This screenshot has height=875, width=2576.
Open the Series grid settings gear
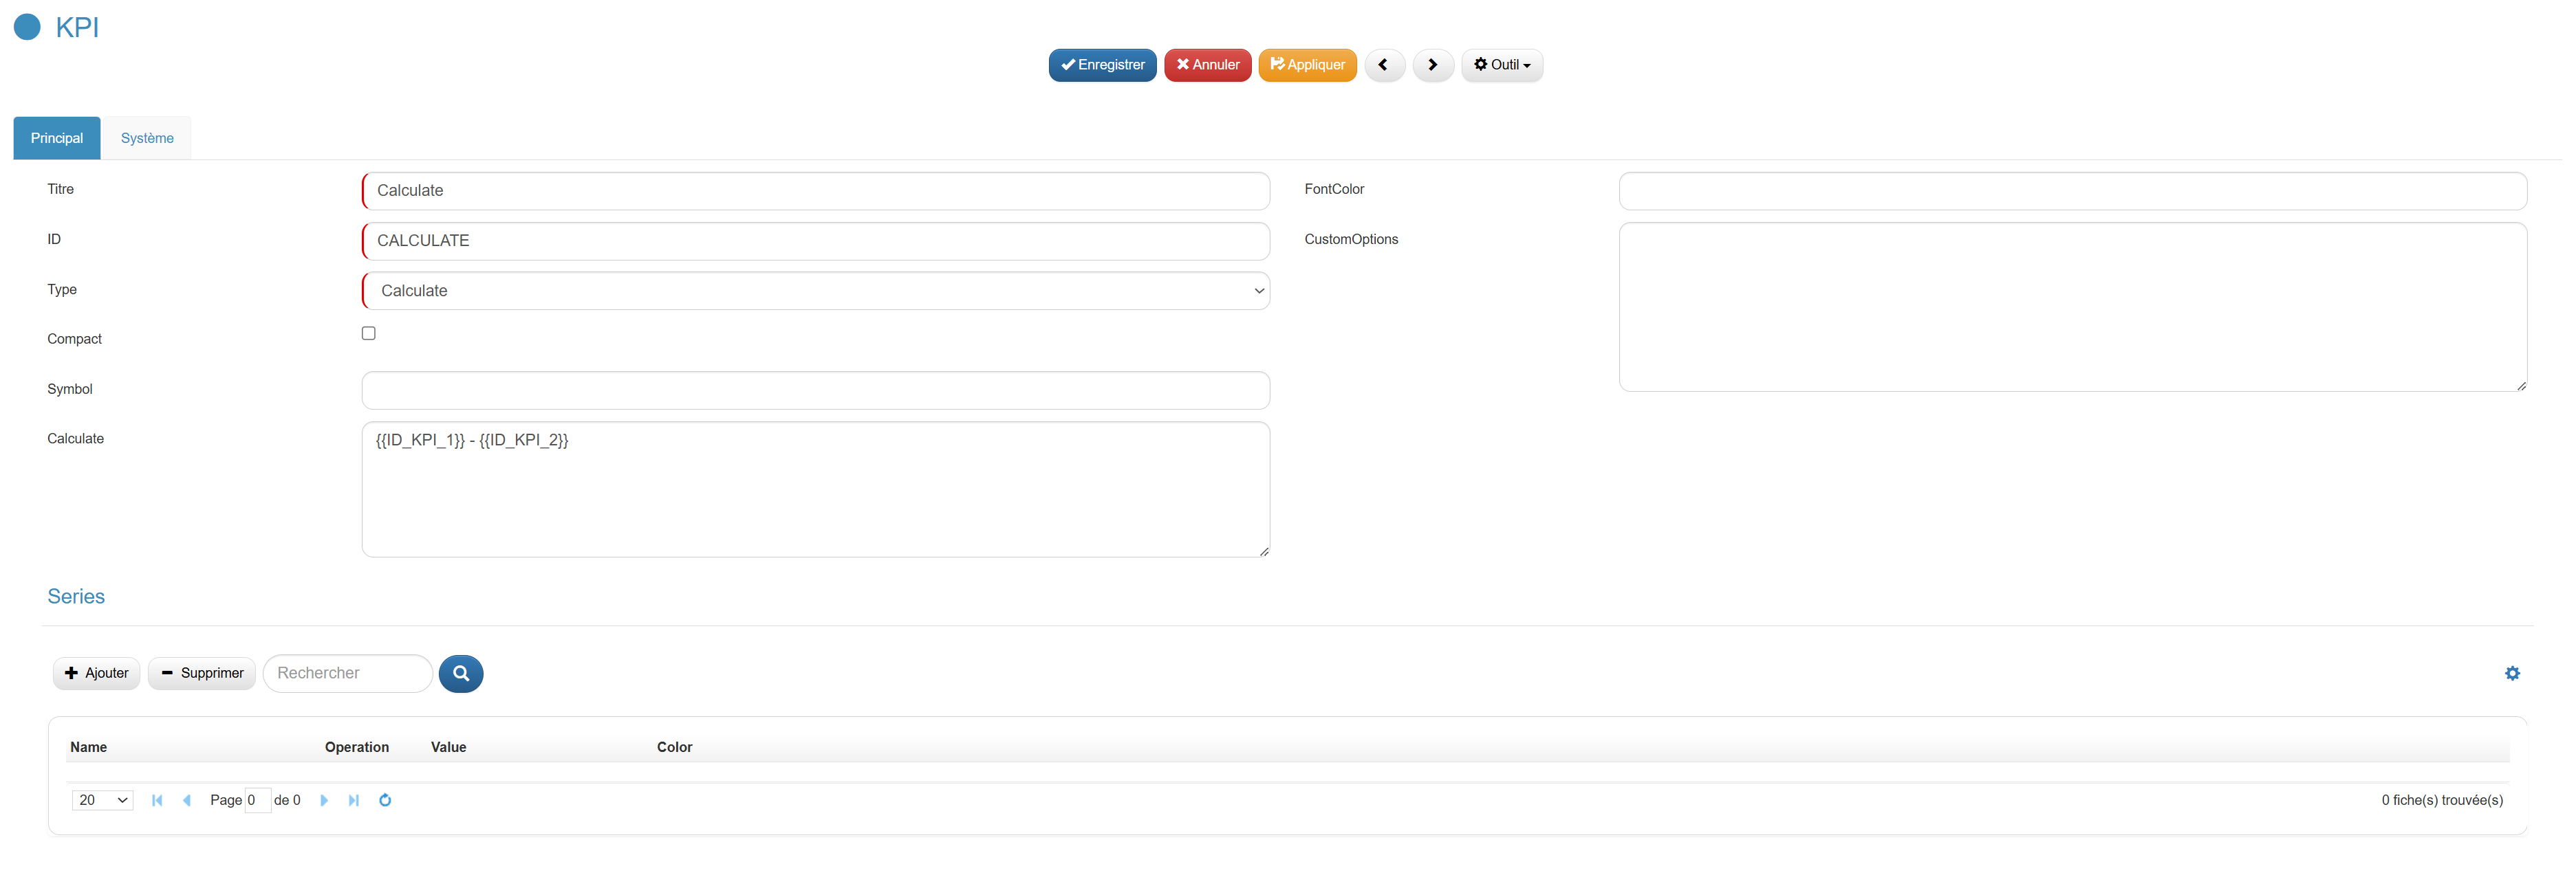point(2512,673)
